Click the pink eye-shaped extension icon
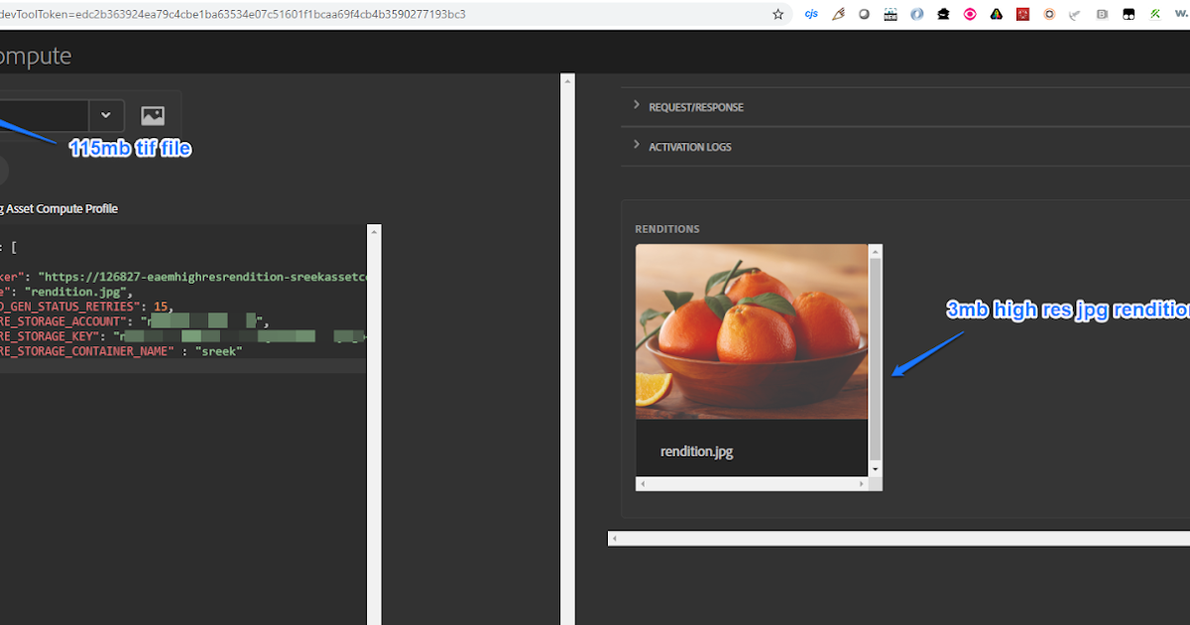1190x625 pixels. [x=970, y=14]
